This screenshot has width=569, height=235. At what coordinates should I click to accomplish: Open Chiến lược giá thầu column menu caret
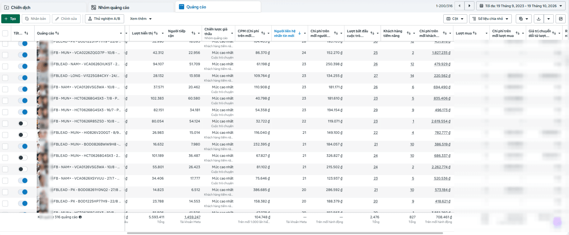pyautogui.click(x=232, y=33)
